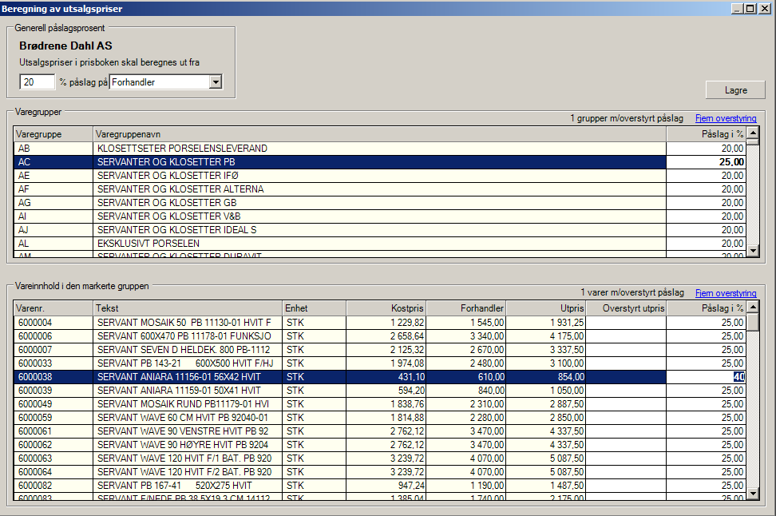Select item SERVANT MOSAIK RUND PB11179-01
Image resolution: width=776 pixels, height=516 pixels.
[x=379, y=404]
